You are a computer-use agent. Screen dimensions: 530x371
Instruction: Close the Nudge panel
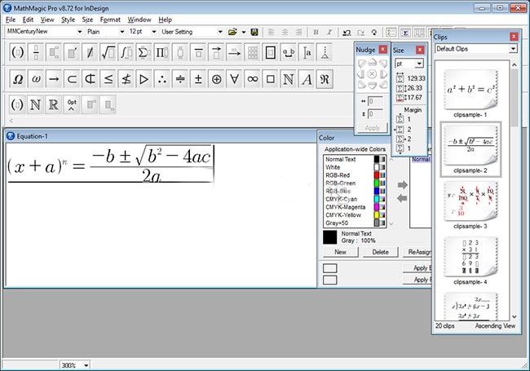click(x=382, y=50)
